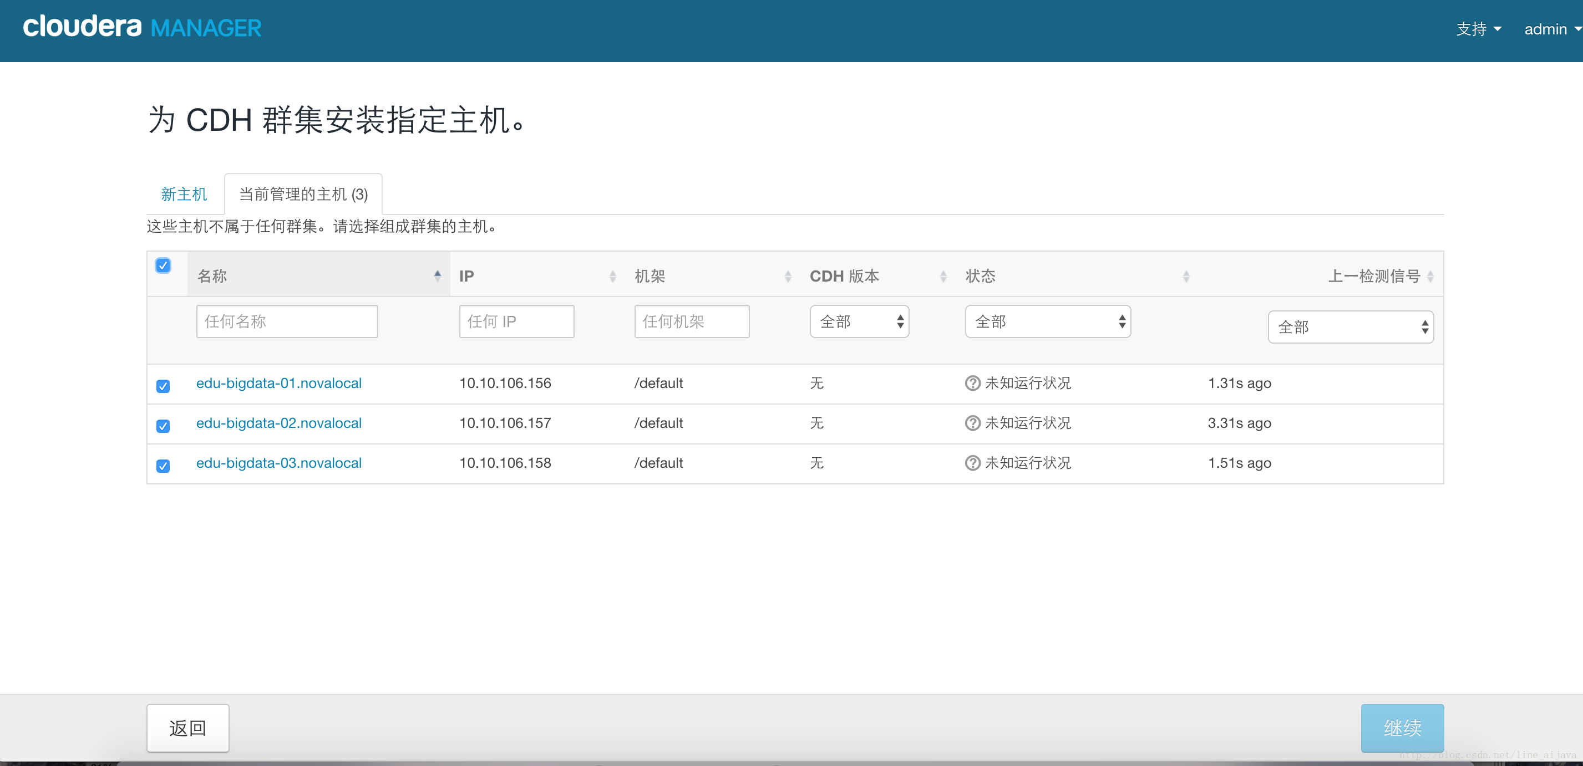The image size is (1583, 766).
Task: Focus the 任何机架 filter field
Action: click(x=691, y=321)
